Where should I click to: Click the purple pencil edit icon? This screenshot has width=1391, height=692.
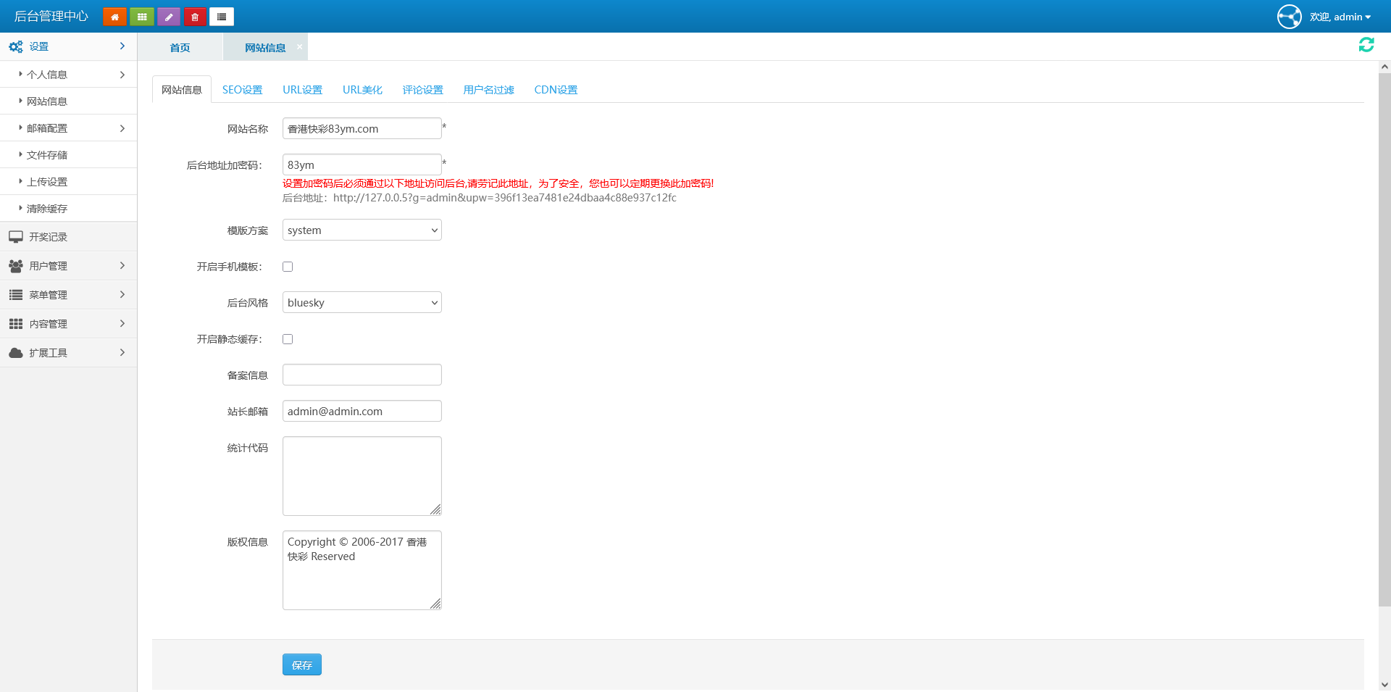[169, 17]
